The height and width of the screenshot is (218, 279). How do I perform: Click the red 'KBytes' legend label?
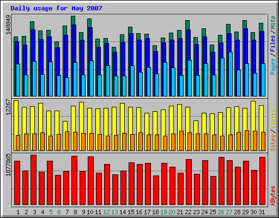(x=273, y=196)
